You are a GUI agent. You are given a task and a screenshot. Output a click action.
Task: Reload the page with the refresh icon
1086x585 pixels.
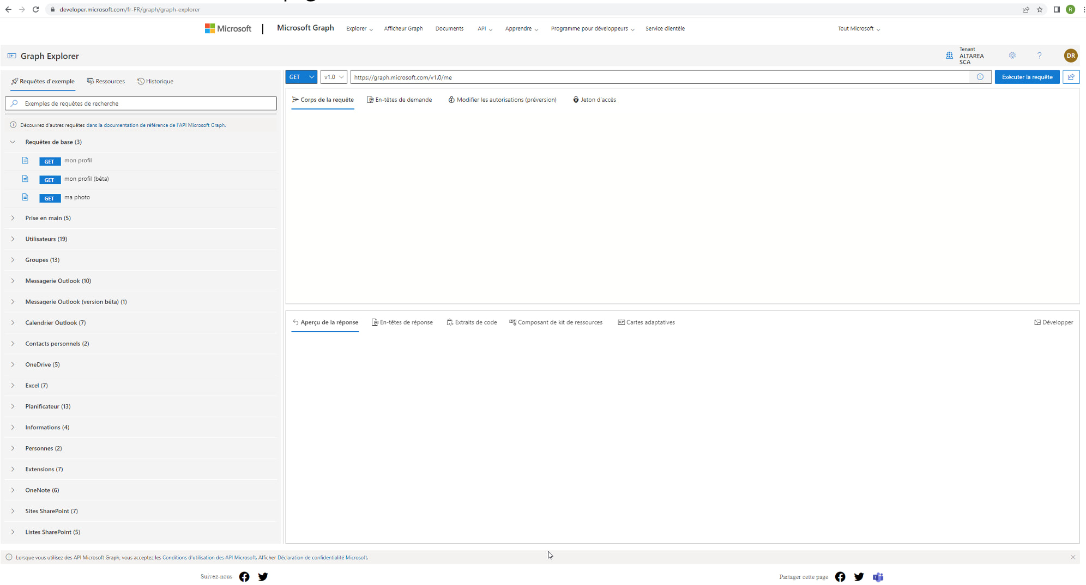coord(36,9)
